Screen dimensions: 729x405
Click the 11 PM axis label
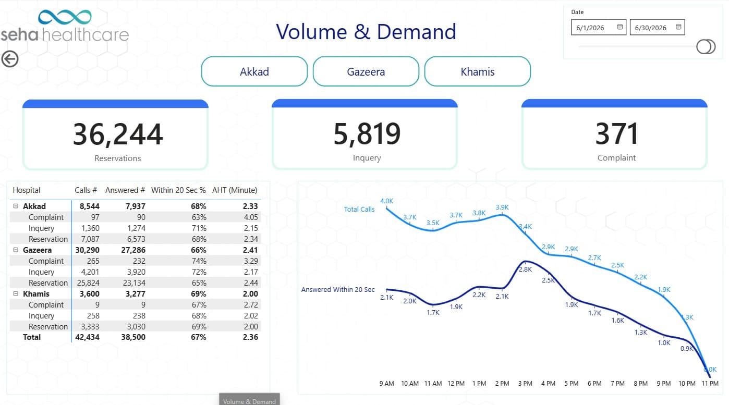coord(710,384)
